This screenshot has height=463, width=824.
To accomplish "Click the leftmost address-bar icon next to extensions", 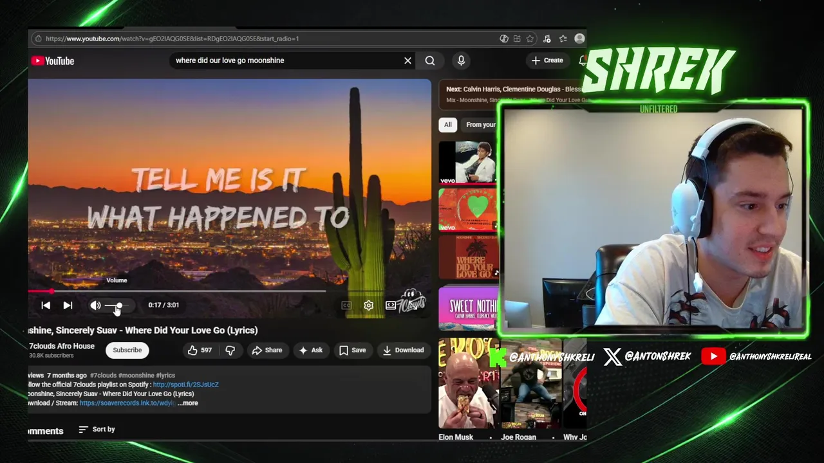I will pyautogui.click(x=504, y=39).
